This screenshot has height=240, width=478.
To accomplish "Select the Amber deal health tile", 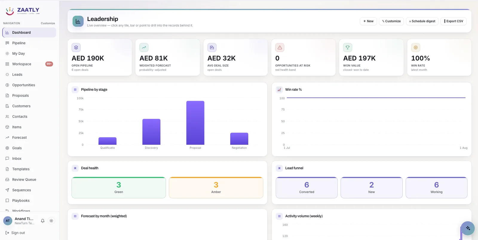I will 216,187.
